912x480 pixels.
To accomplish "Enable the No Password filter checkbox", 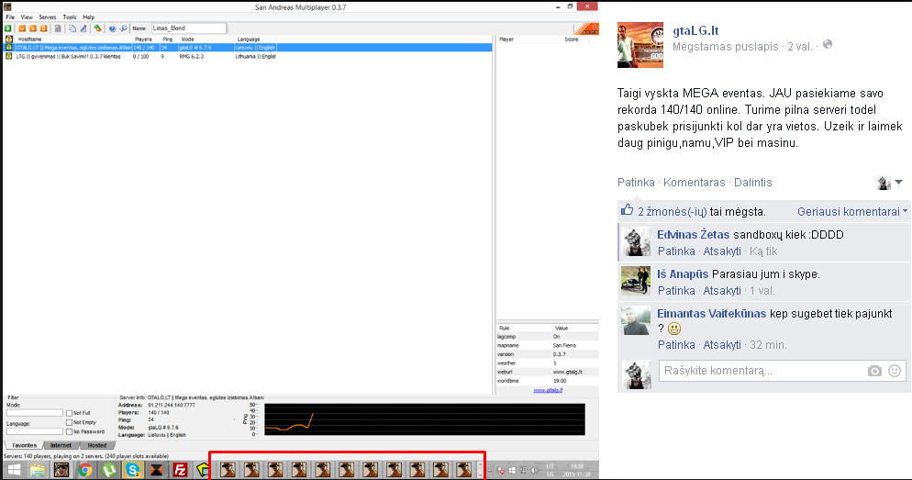I will pos(69,431).
